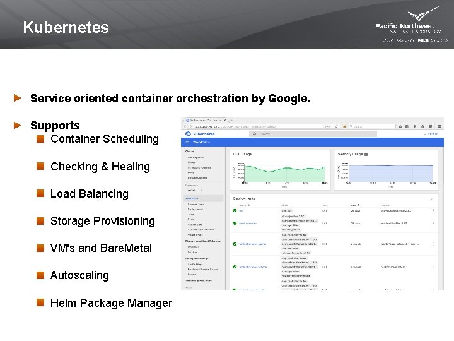Viewport: 454px width, 341px height.
Task: Click the 'Autoscaling' bullet text
Action: point(79,275)
